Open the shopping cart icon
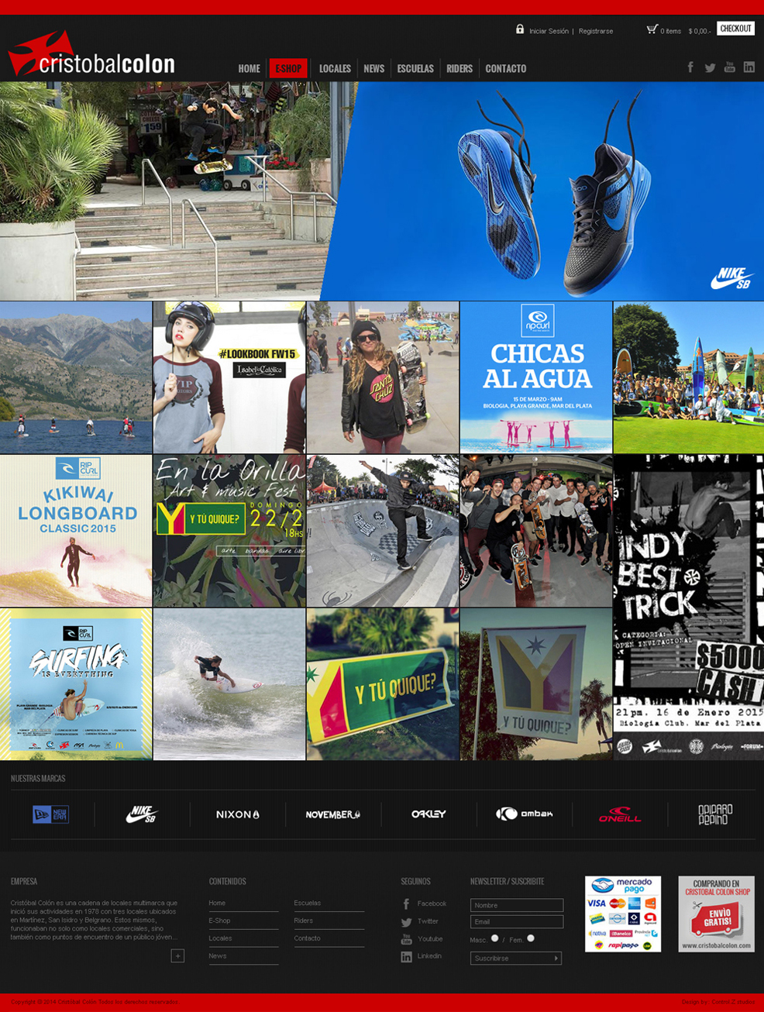This screenshot has width=764, height=1012. pyautogui.click(x=652, y=29)
